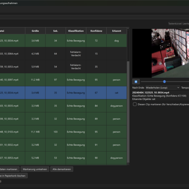Click the '5,9 MB' size cell

(x=35, y=67)
